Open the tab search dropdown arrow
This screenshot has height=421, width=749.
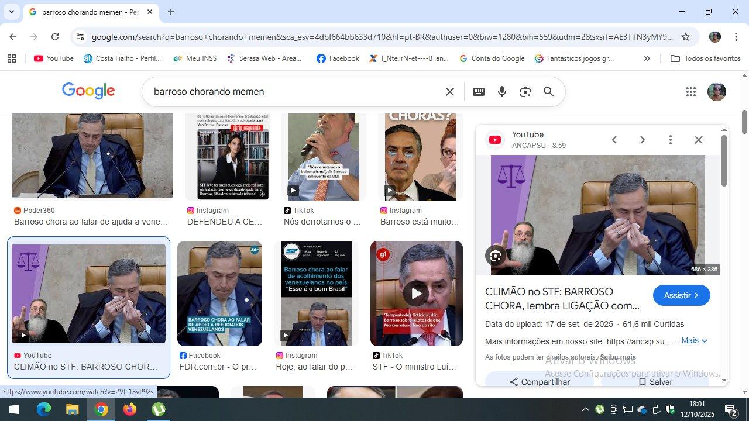[11, 12]
